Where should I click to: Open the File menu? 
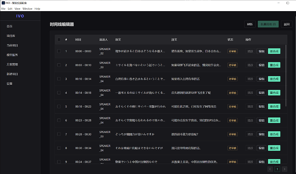(3, 9)
